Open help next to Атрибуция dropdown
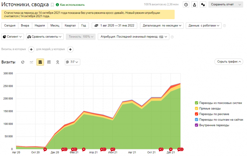This screenshot has width=247, height=156. pyautogui.click(x=172, y=37)
